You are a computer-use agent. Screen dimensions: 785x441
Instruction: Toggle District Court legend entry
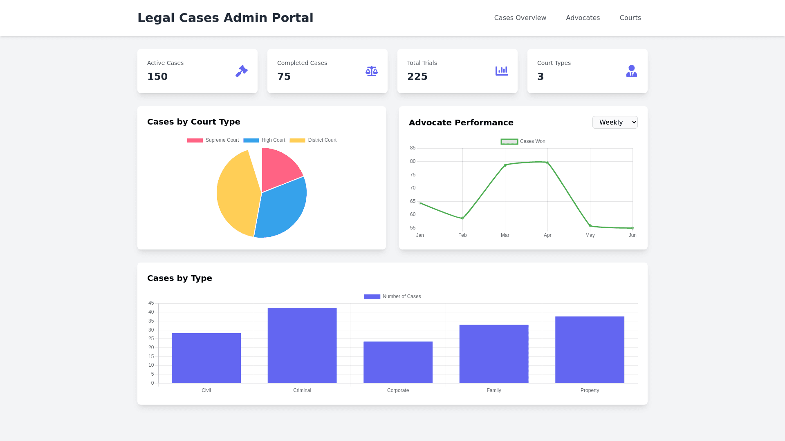coord(313,140)
